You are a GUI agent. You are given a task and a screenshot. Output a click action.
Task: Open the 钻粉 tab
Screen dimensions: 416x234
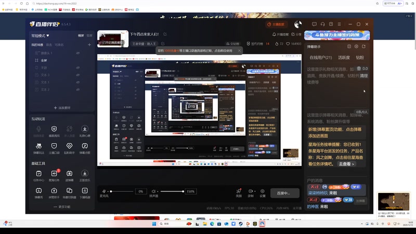pyautogui.click(x=360, y=58)
